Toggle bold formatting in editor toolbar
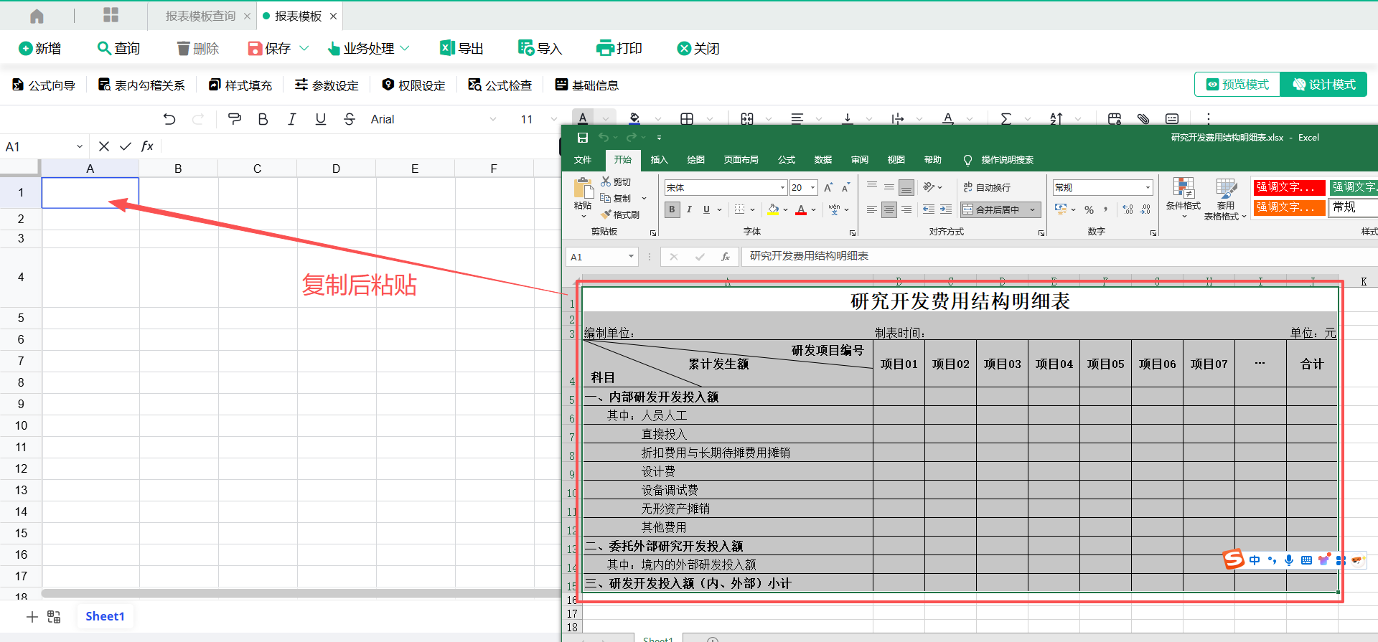The image size is (1378, 642). [263, 119]
